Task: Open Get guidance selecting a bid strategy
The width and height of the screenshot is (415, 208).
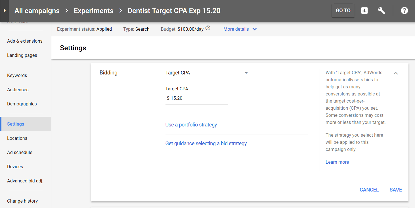Action: tap(206, 143)
